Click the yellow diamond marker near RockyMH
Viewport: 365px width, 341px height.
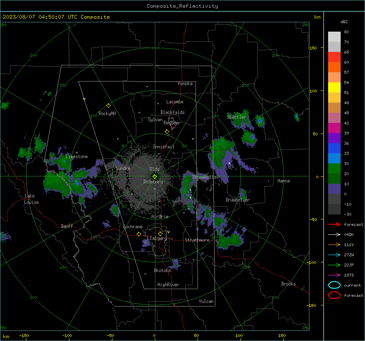coord(108,106)
